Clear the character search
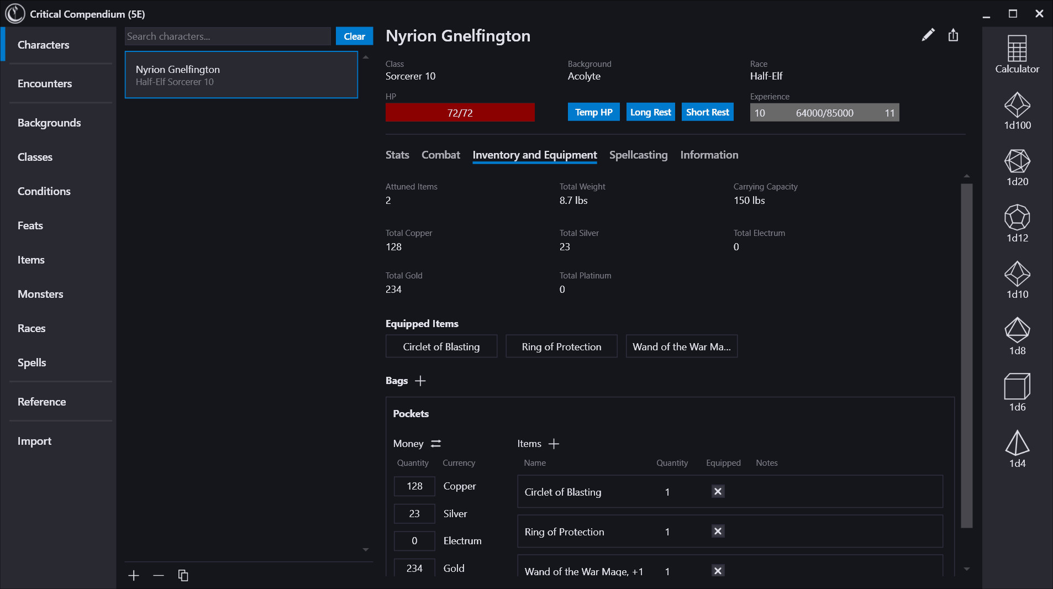Screen dimensions: 1053x589 point(354,36)
